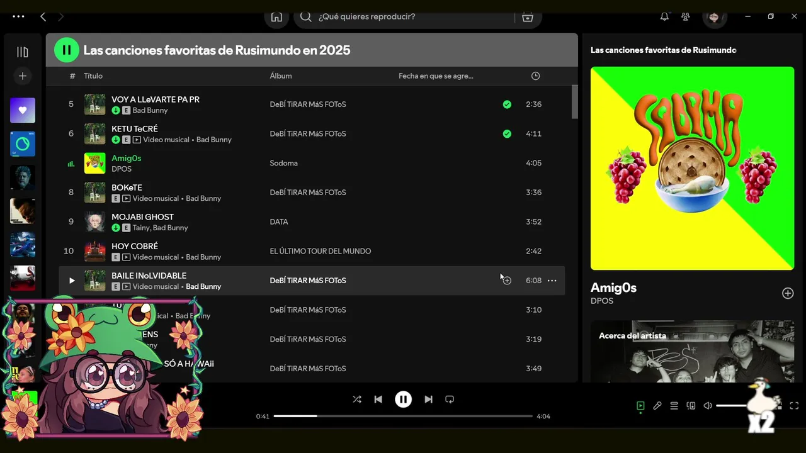
Task: Add Amig0s to library from right panel
Action: pyautogui.click(x=788, y=293)
